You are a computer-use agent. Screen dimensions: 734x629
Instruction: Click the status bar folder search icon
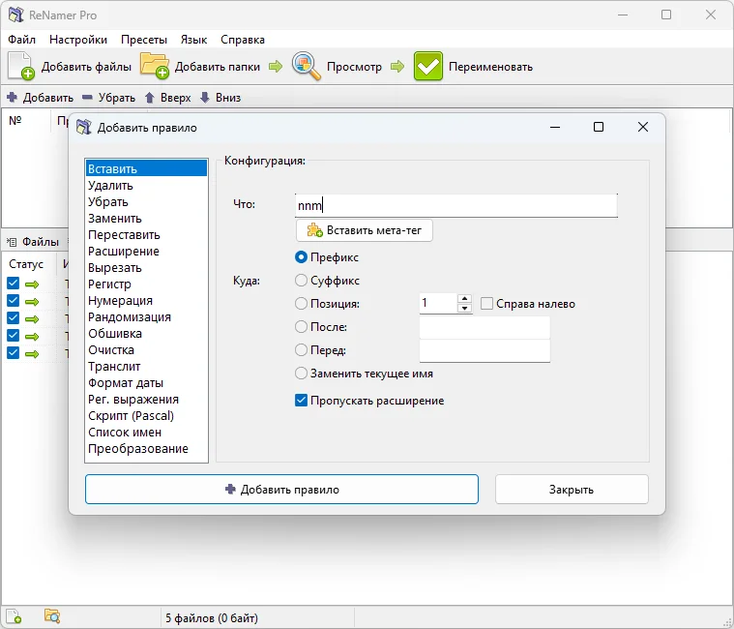pos(52,616)
